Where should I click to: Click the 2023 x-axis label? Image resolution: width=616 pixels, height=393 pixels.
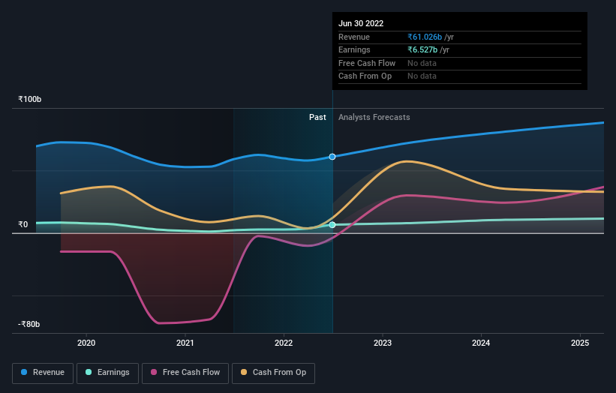tap(383, 343)
